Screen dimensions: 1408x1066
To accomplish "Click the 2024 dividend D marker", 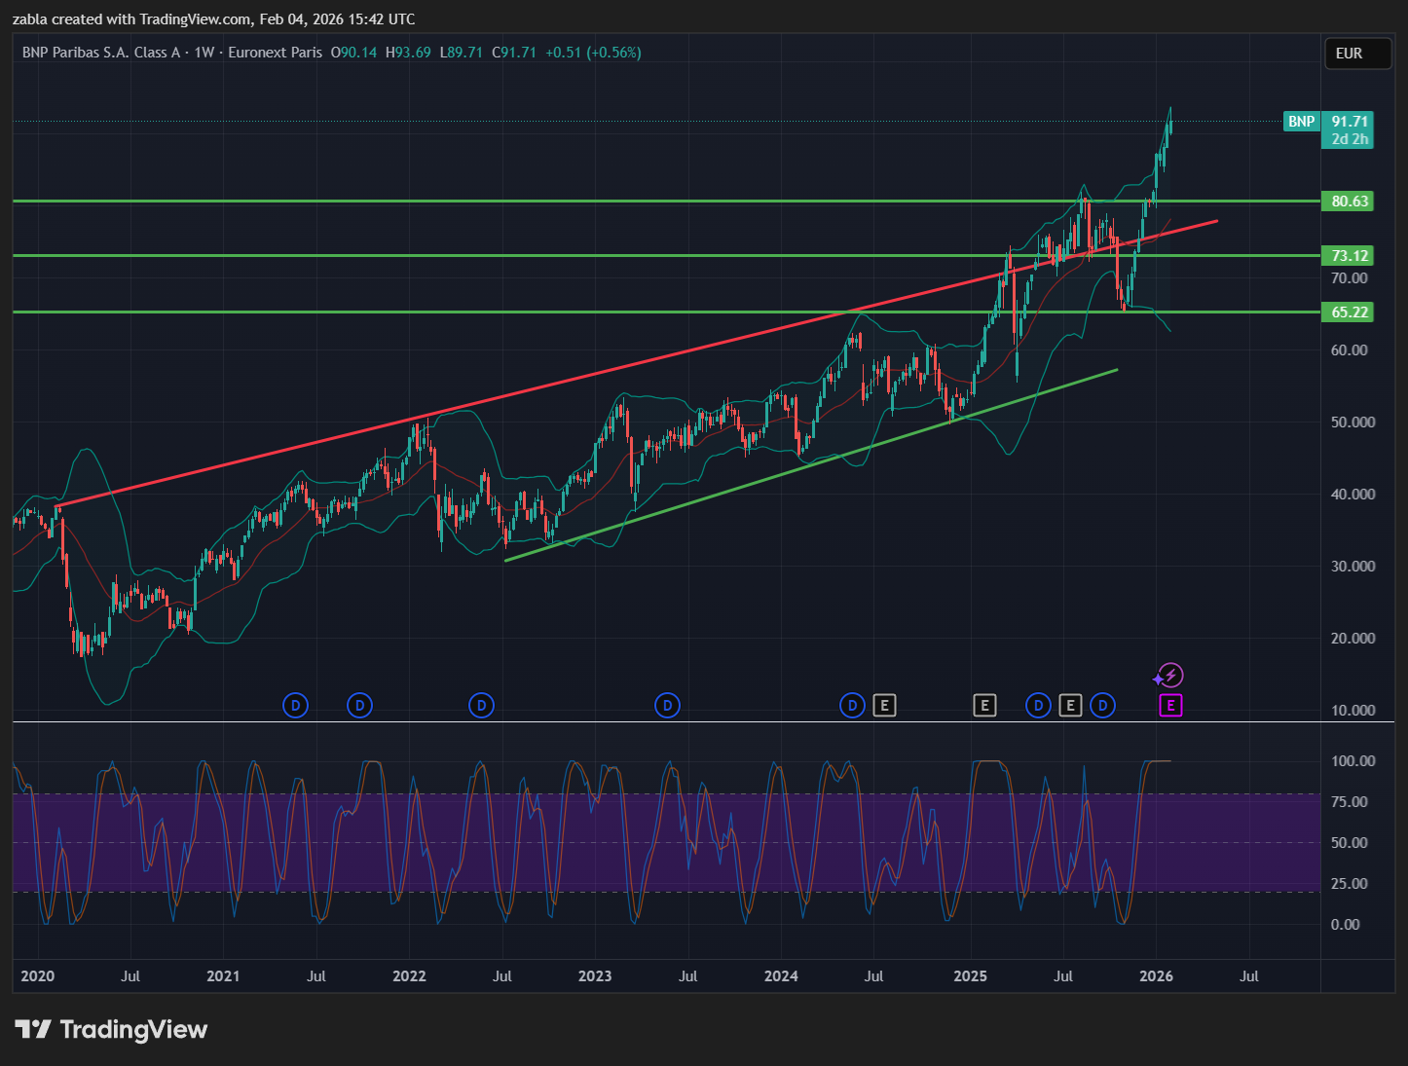I will pos(852,705).
